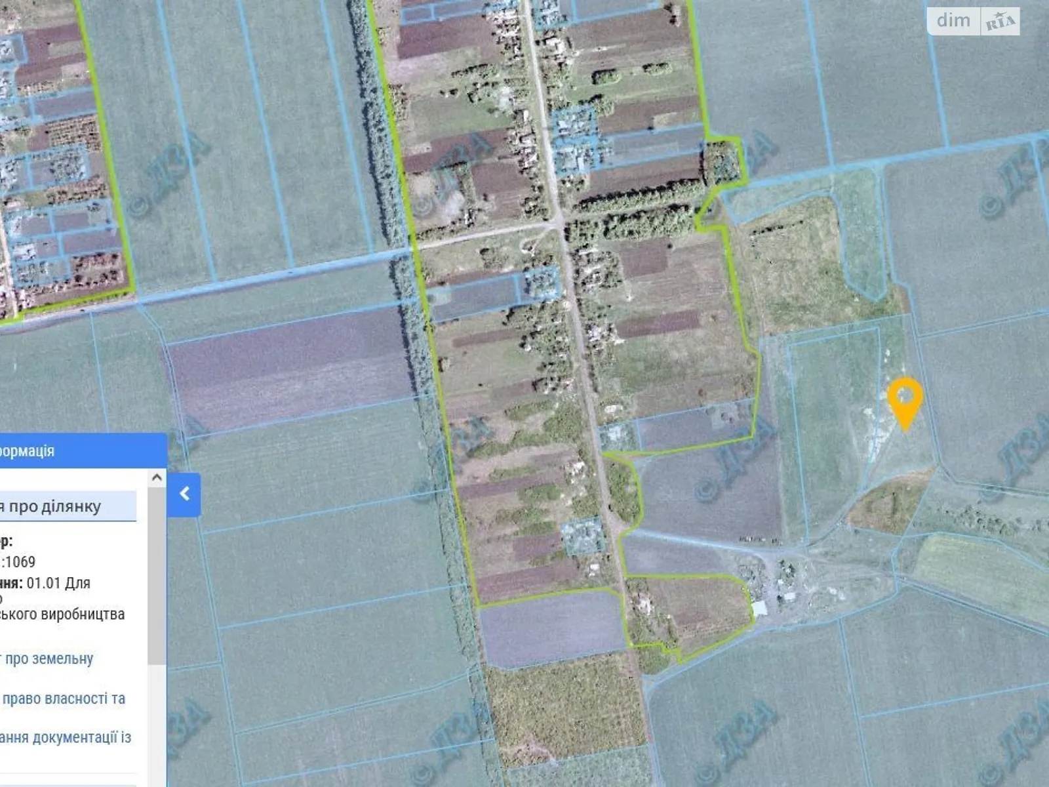
Task: Click the scrollbar up arrow in the info panel
Action: point(157,478)
